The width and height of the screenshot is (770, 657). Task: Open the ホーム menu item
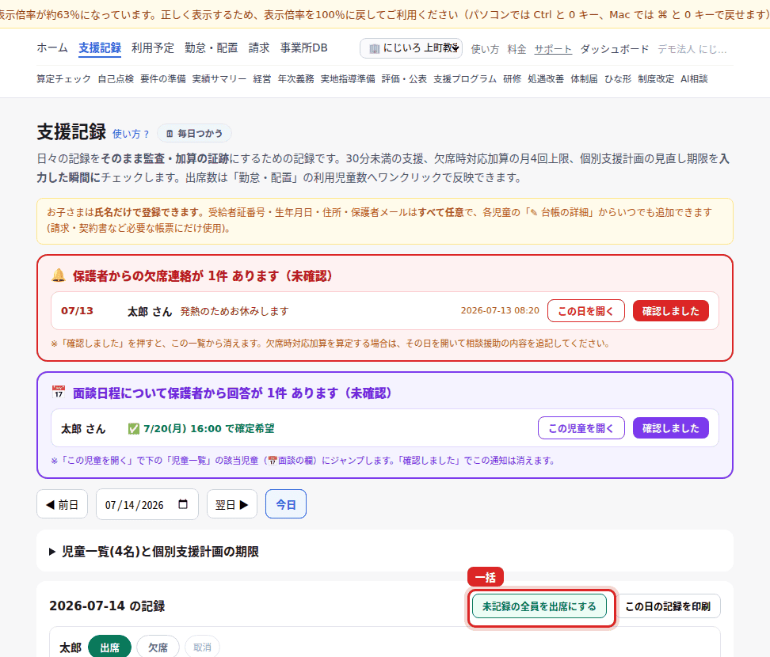52,47
